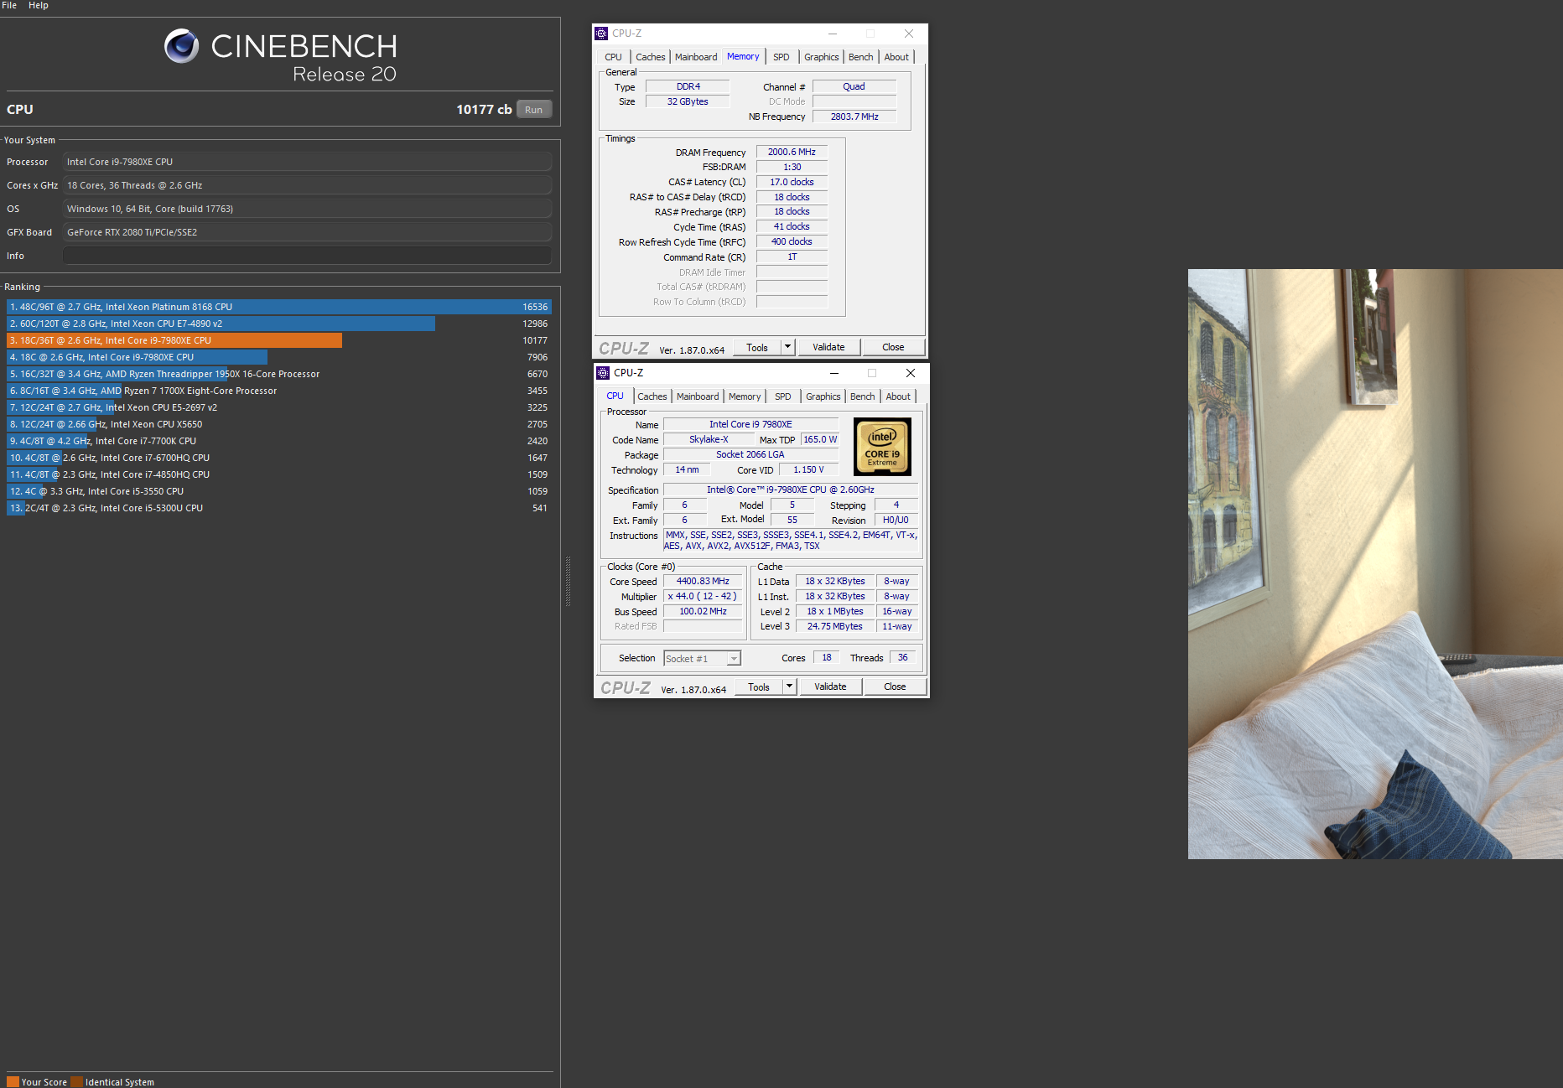Open Memory tab in lower CPU-Z window
Screen dimensions: 1563x1088
(745, 396)
